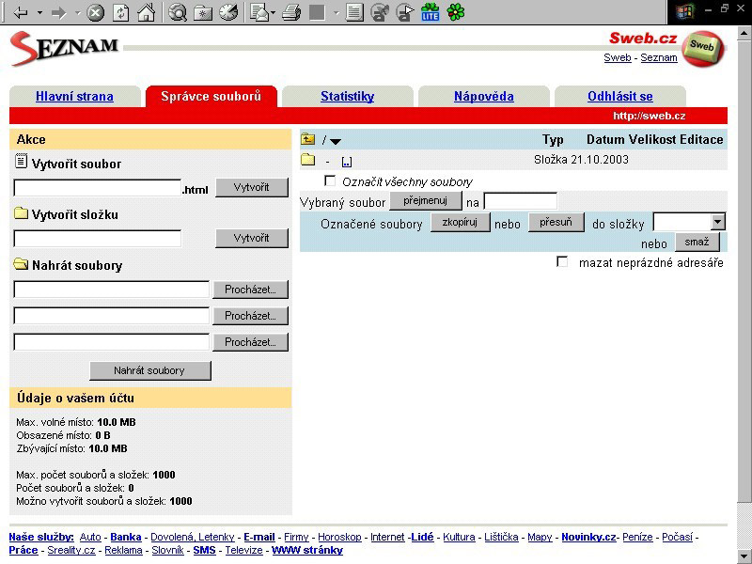Viewport: 752px width, 564px height.
Task: Click the 'smaž' delete button
Action: tap(697, 242)
